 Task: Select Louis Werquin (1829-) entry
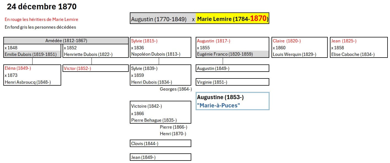click(294, 55)
